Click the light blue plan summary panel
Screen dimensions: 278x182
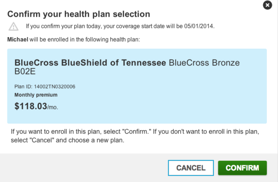[137, 86]
